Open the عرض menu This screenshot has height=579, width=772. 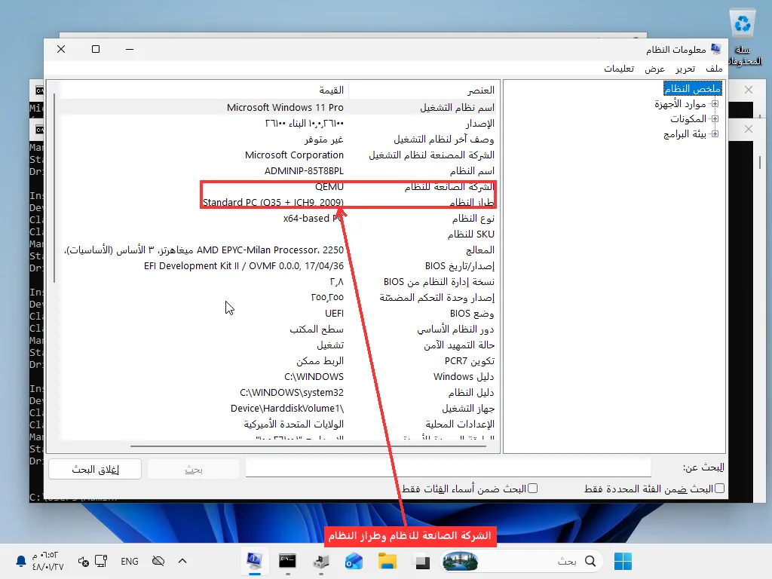655,69
